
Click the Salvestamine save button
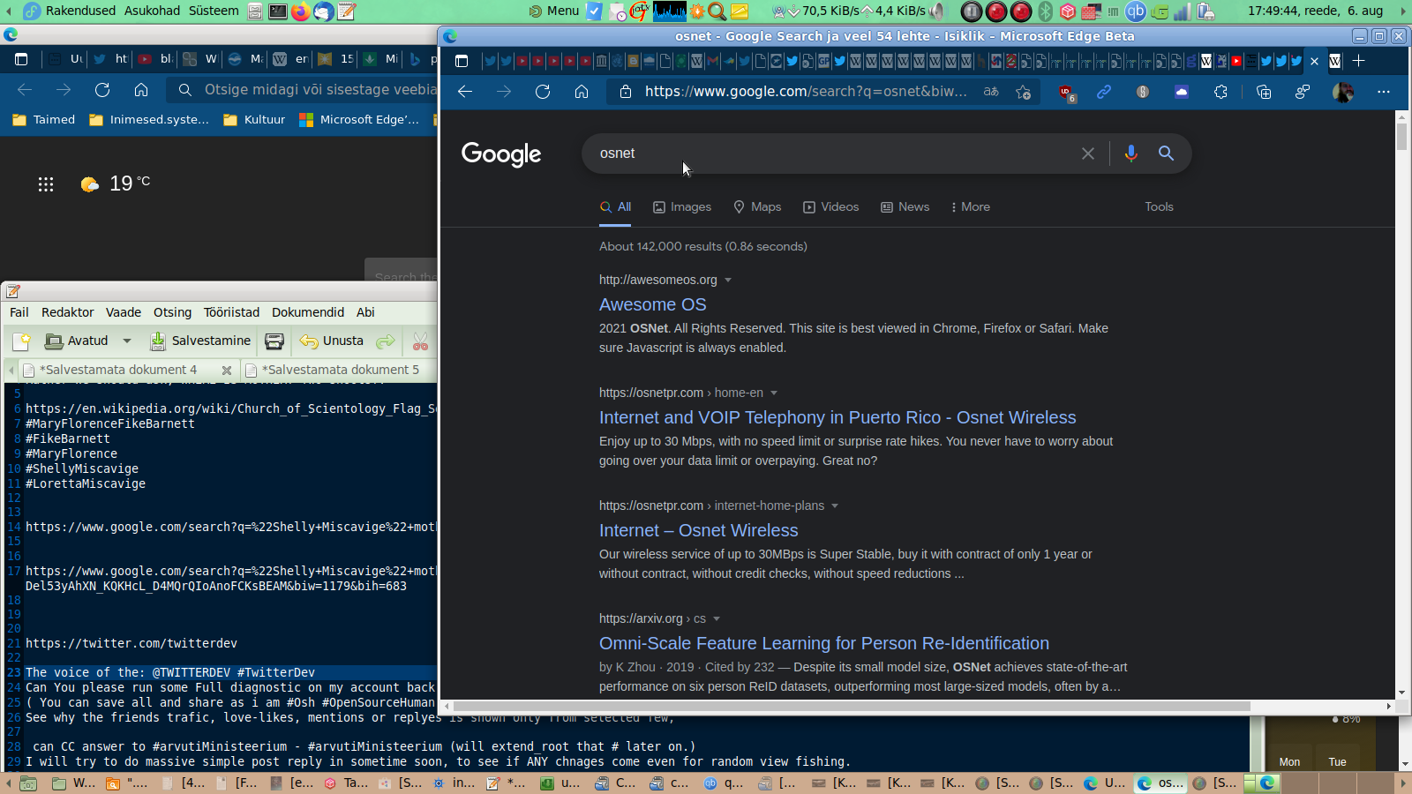pos(200,341)
